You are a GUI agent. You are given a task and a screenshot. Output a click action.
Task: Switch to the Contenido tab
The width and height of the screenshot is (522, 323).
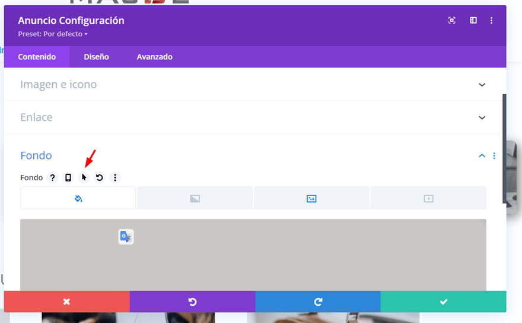point(37,57)
